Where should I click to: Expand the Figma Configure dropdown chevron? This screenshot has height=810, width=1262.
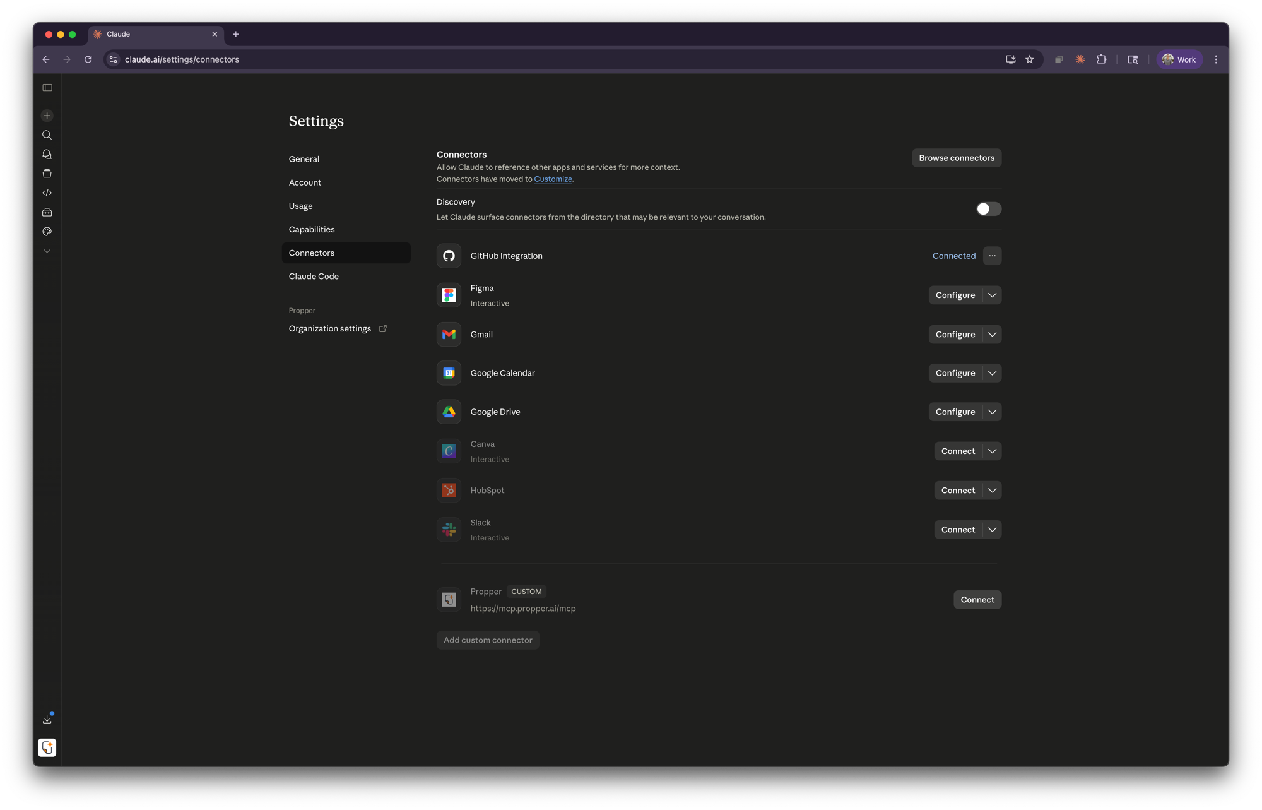point(991,295)
